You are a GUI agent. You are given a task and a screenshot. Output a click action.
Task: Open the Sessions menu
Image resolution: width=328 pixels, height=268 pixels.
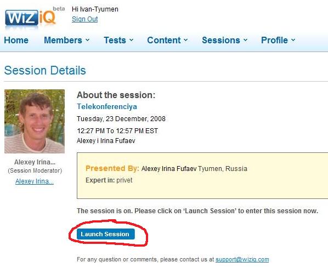(221, 40)
